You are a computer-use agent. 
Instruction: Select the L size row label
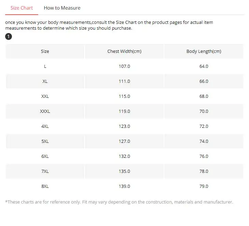[45, 66]
